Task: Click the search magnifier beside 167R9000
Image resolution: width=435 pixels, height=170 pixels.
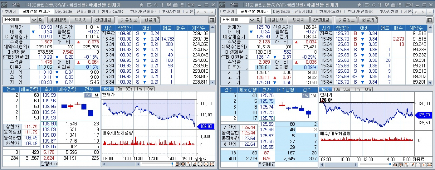Action: [x=258, y=20]
